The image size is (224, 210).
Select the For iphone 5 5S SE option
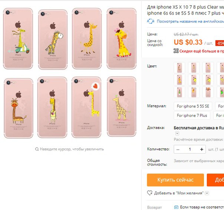click(x=193, y=106)
